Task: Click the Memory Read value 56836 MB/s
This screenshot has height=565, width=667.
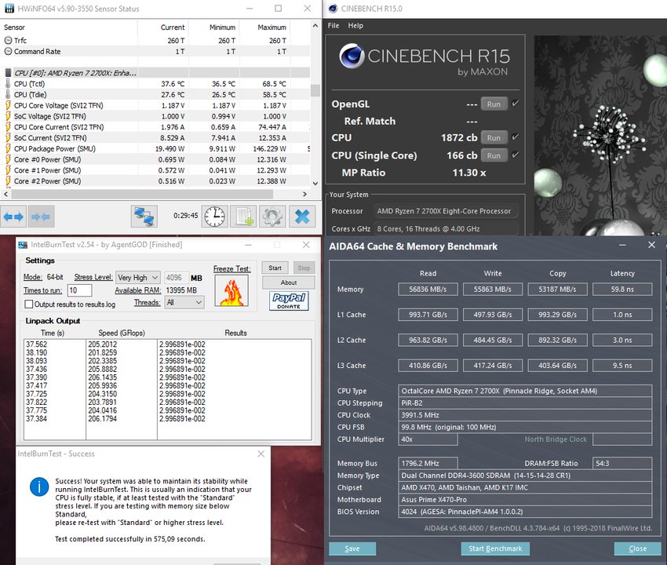Action: click(428, 290)
